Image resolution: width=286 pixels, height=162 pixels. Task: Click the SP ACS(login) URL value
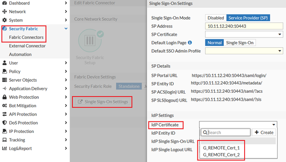[x=227, y=91]
